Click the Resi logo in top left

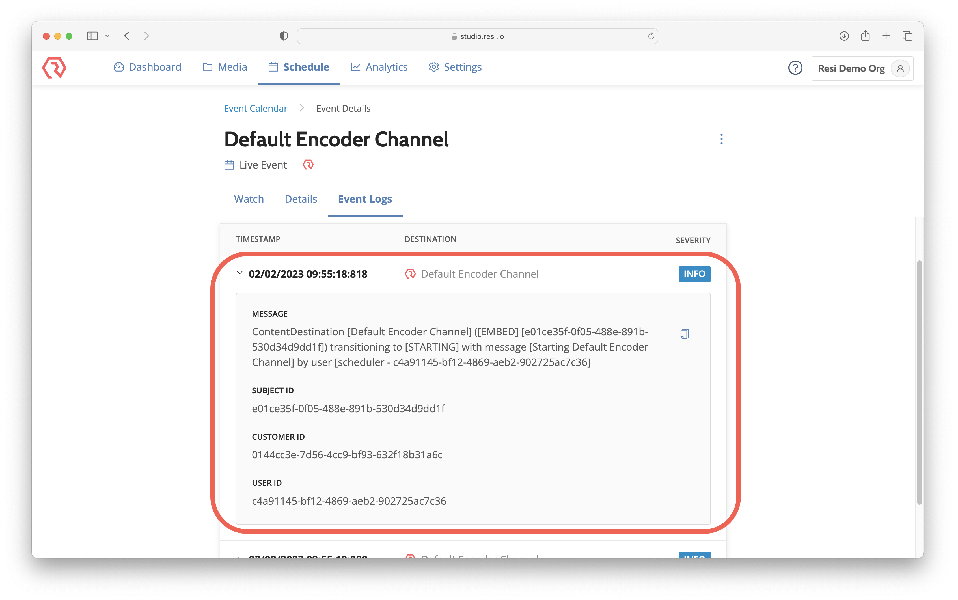(54, 68)
